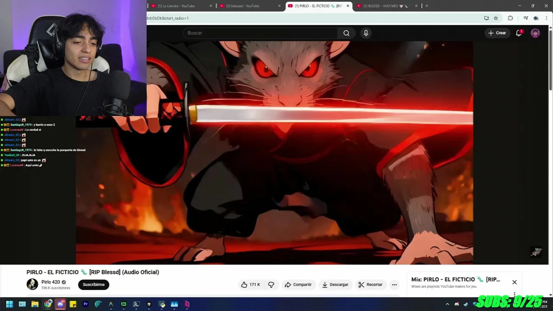Click the video player artwork
The width and height of the screenshot is (553, 311).
274,152
